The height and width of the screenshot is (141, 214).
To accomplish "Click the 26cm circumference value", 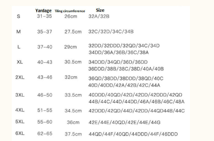I will tap(71, 16).
